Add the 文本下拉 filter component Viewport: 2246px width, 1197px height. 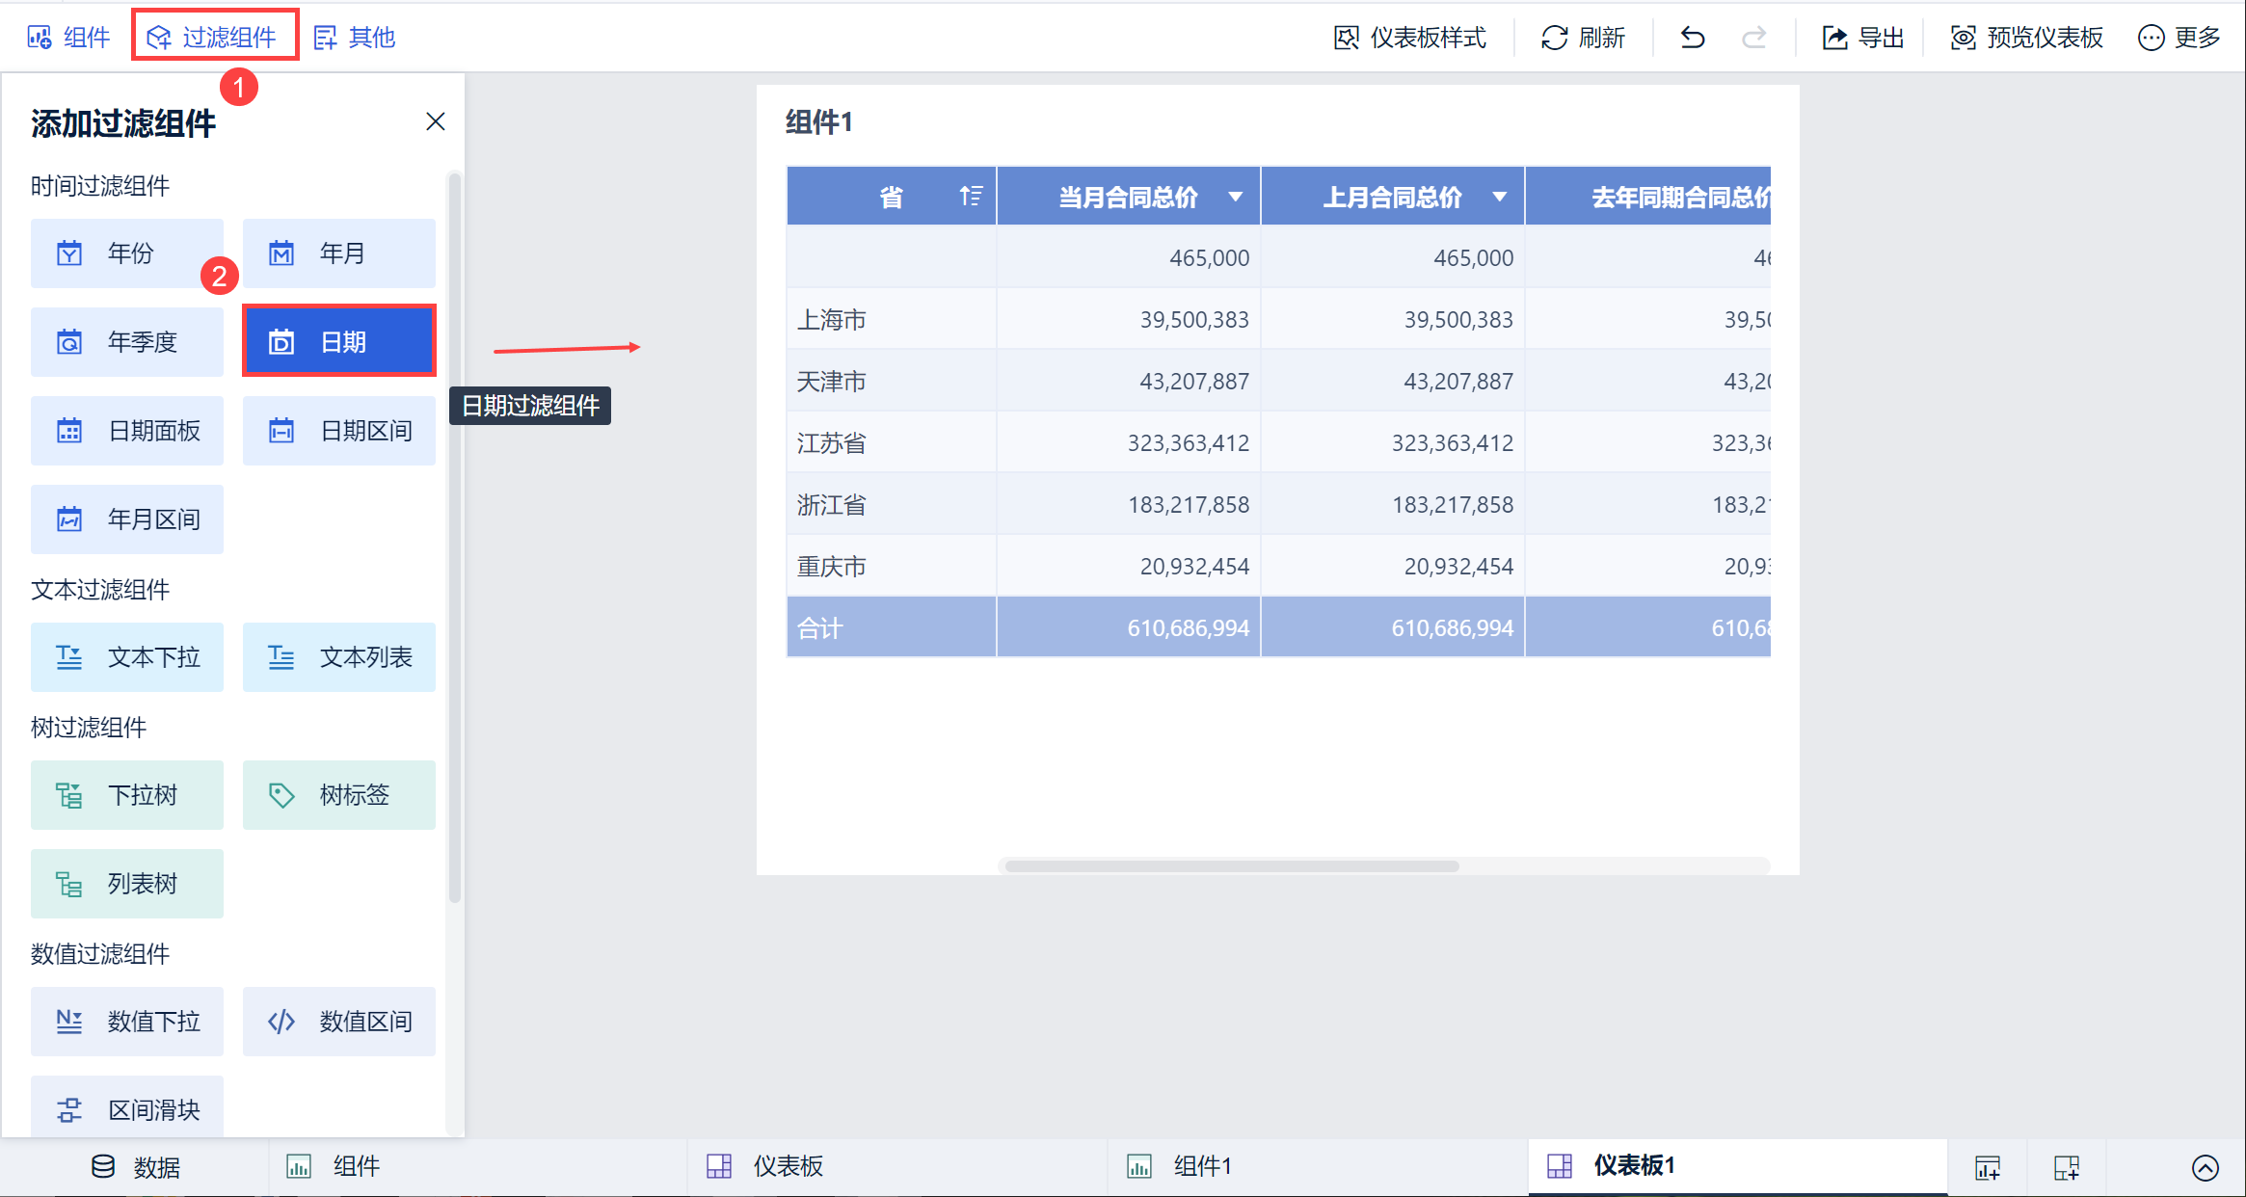(x=127, y=657)
